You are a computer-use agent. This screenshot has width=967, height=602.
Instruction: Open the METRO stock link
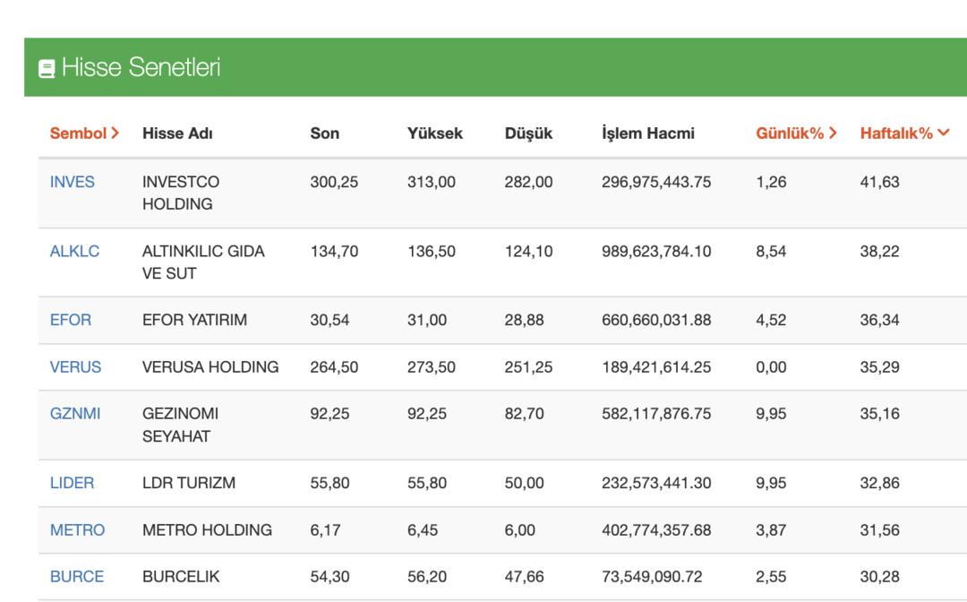(x=77, y=530)
